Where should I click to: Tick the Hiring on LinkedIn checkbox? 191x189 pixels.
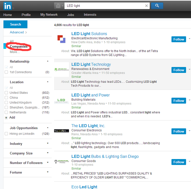[6, 134]
